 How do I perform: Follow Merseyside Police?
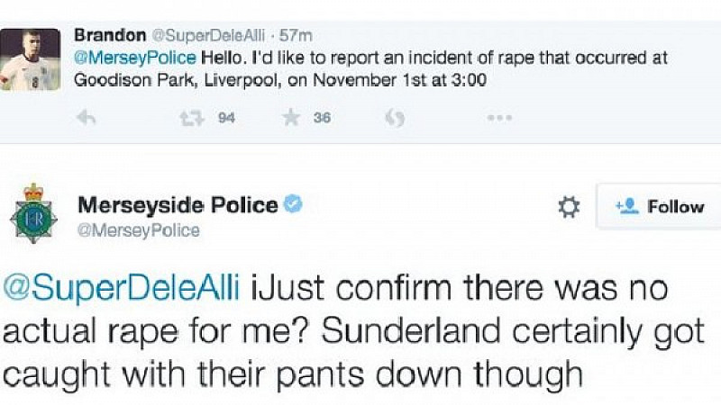point(659,207)
